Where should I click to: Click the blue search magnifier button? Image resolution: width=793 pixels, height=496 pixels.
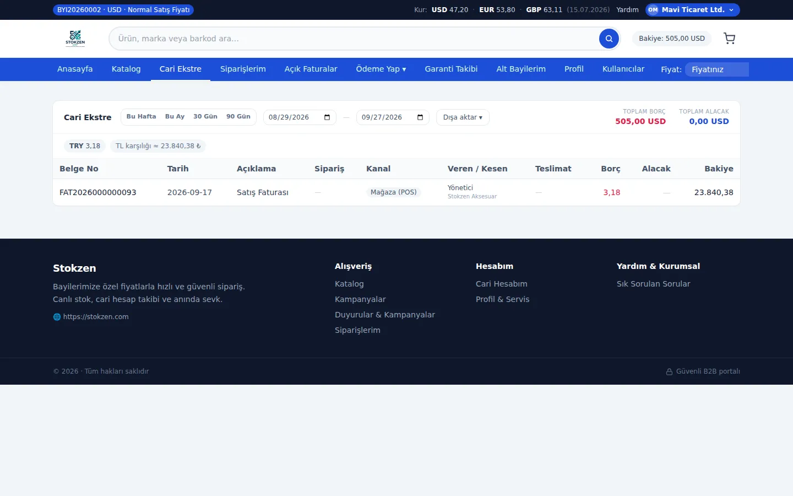tap(609, 39)
